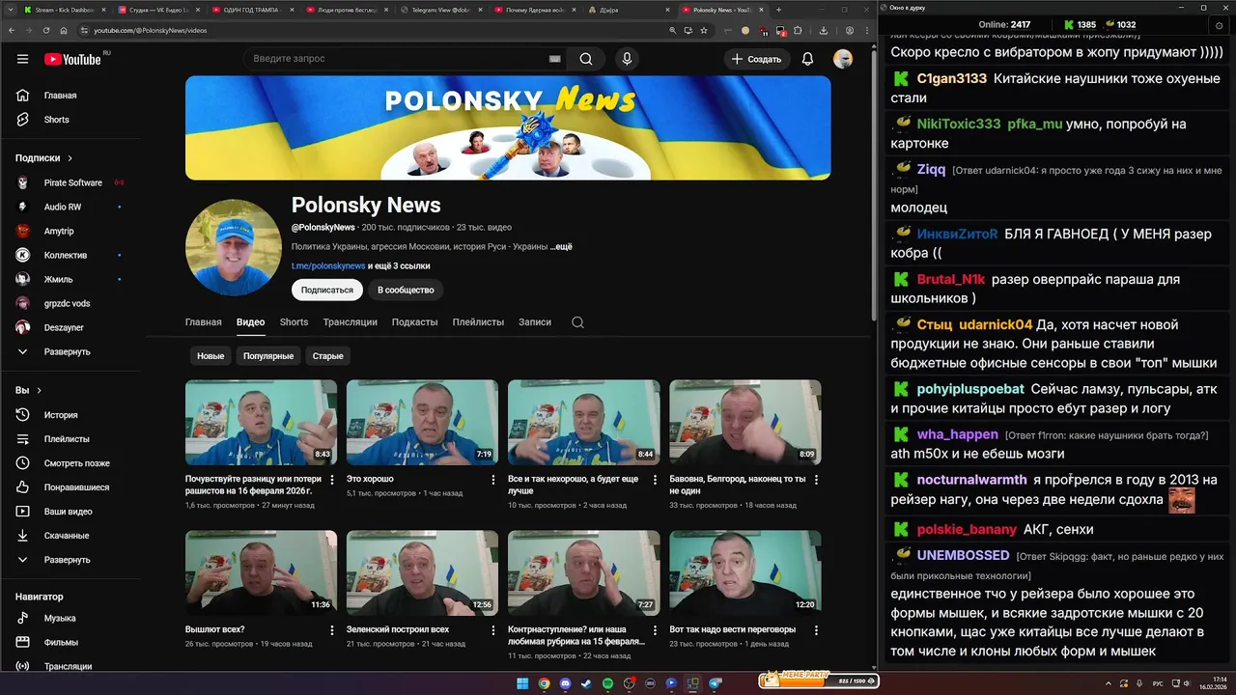Image resolution: width=1236 pixels, height=695 pixels.
Task: Open the YouTube hamburger guide menu
Action: (22, 59)
